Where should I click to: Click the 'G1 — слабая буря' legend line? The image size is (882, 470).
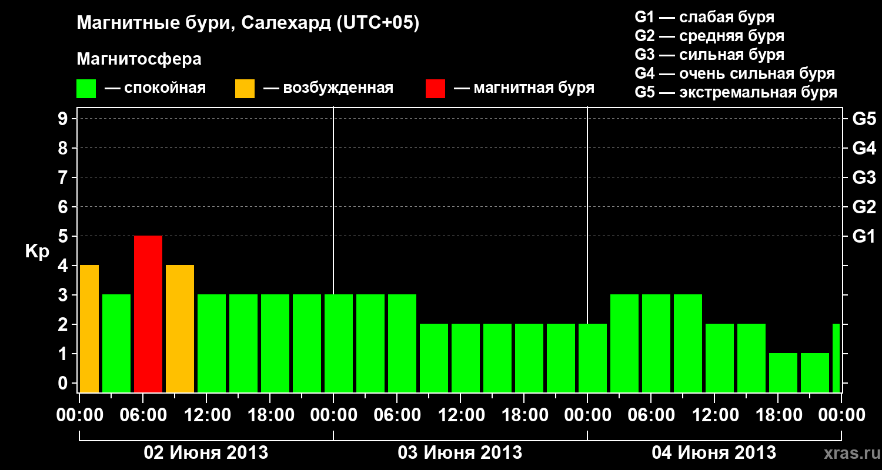pyautogui.click(x=704, y=17)
